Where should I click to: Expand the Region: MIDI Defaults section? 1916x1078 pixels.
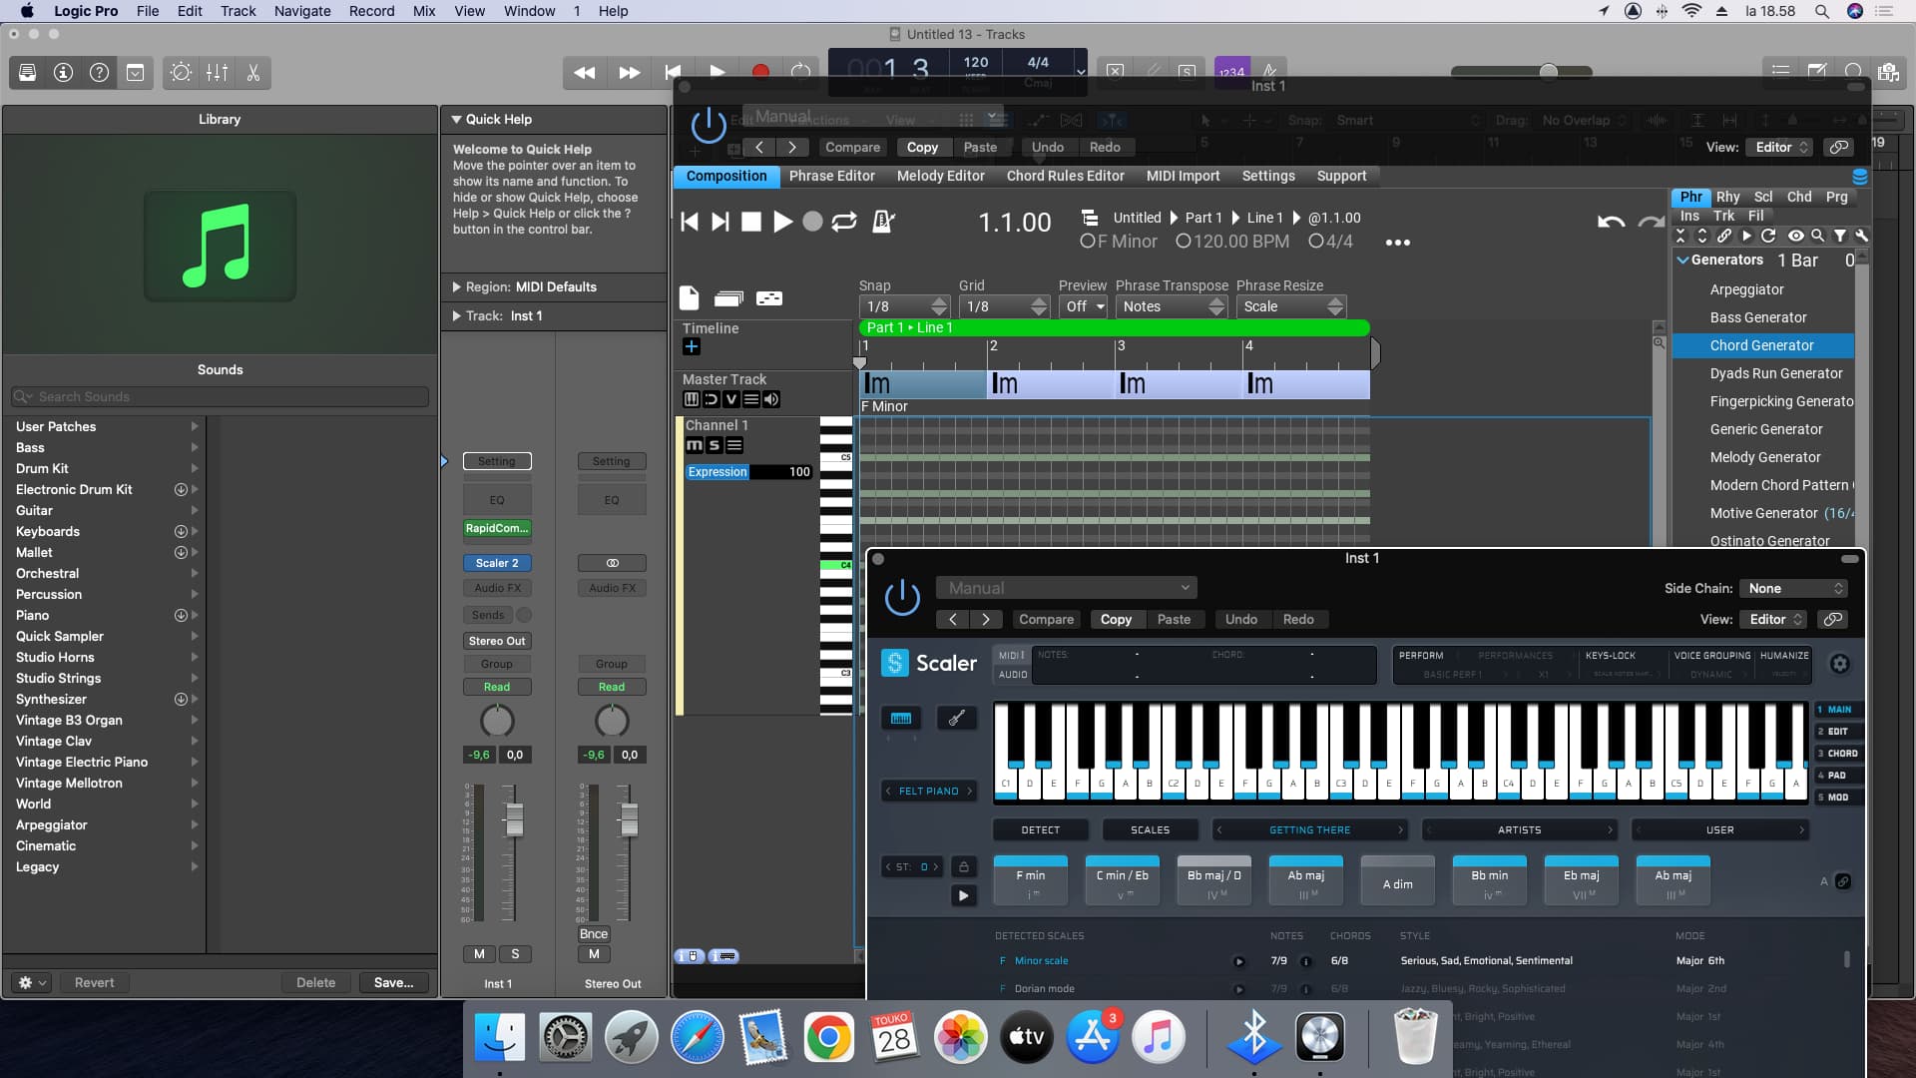coord(457,287)
